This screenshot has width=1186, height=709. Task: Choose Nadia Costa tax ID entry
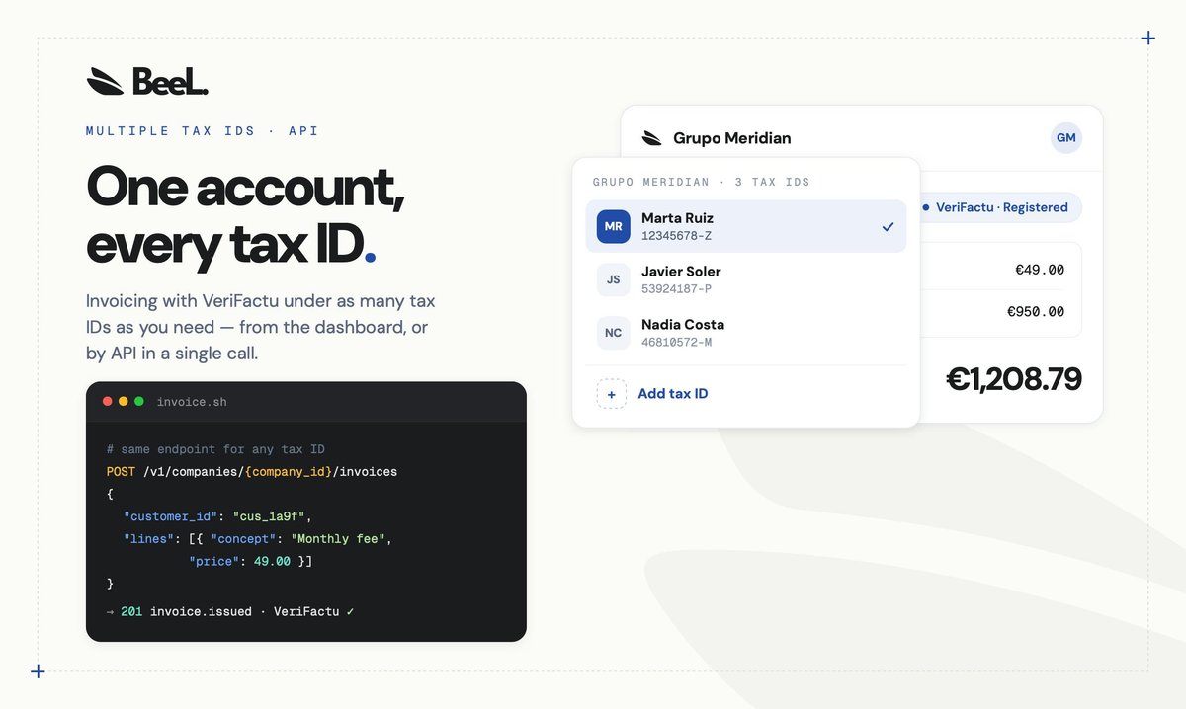[x=745, y=333]
